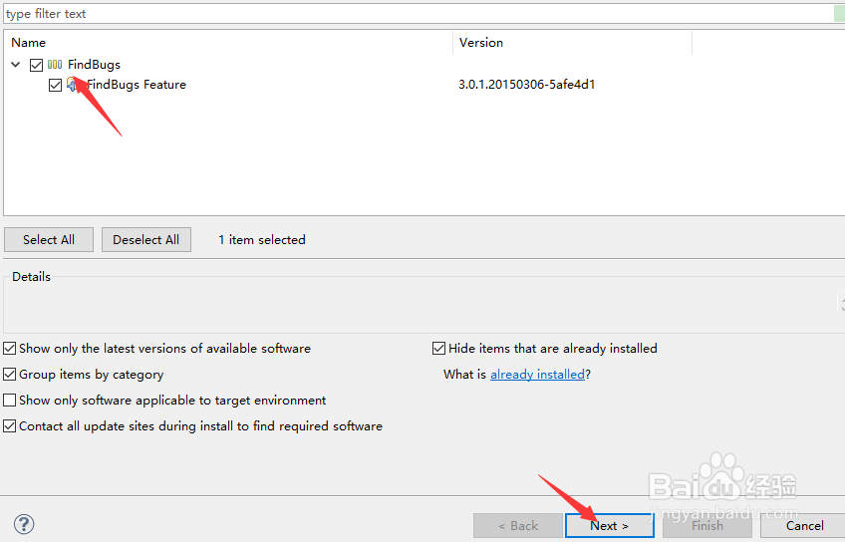This screenshot has width=845, height=542.
Task: Toggle Contact all update sites checkbox
Action: (10, 426)
